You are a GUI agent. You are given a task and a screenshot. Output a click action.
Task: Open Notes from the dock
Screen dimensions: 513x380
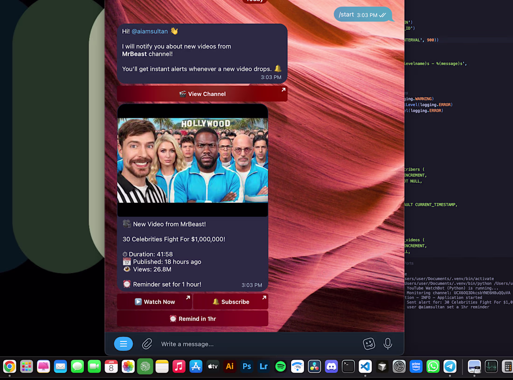[x=162, y=366]
